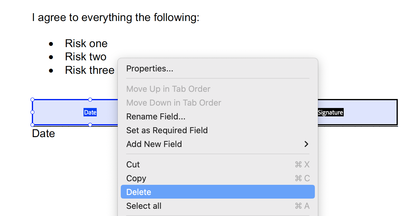Click the Move Down in Tab Order entry
Screen dimensions: 414x216
click(174, 103)
